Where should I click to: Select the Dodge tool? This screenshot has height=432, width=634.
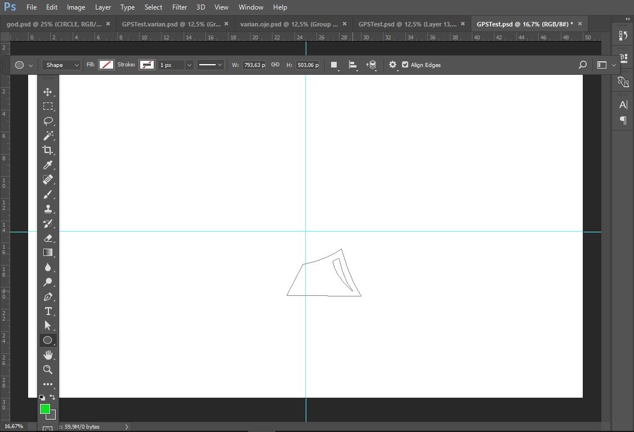coord(48,282)
